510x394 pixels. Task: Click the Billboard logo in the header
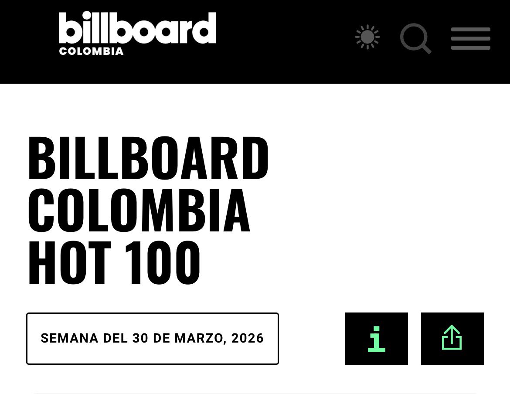137,29
